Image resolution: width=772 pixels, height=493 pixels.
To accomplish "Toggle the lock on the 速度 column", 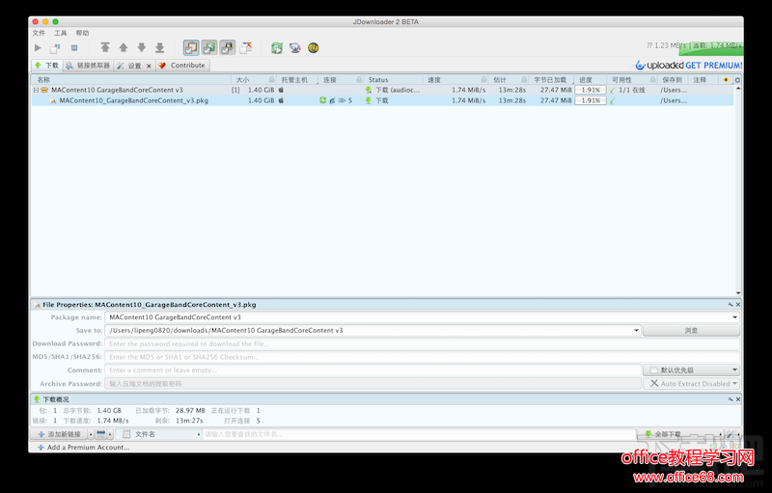I will 483,80.
